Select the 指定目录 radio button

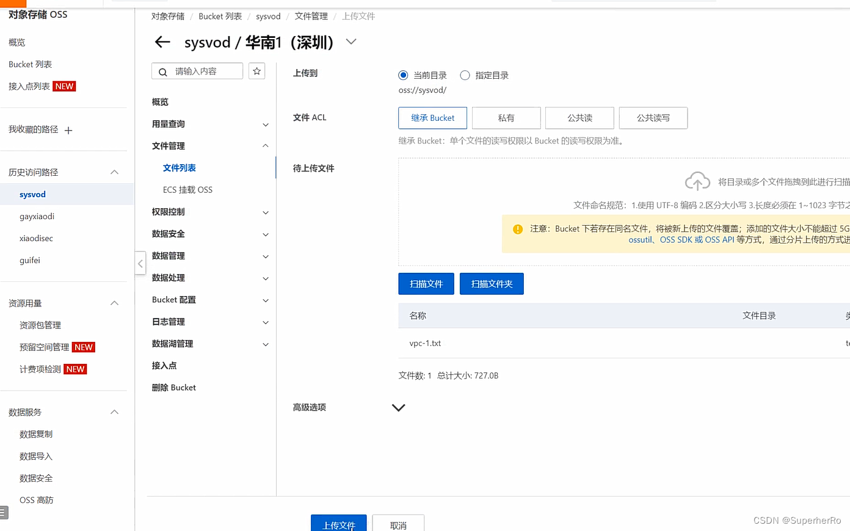point(465,75)
